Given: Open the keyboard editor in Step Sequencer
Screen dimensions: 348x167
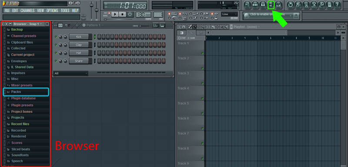Looking at the screenshot, I should click(162, 26).
